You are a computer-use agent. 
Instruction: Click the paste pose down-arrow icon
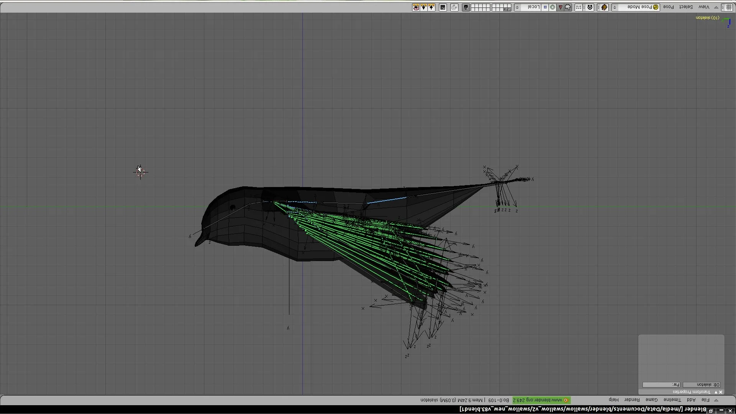pyautogui.click(x=424, y=7)
